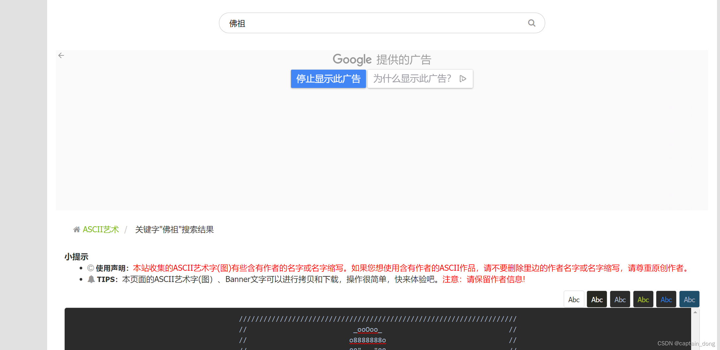The width and height of the screenshot is (720, 350).
Task: Click the Google 提供的广告 label
Action: click(382, 60)
